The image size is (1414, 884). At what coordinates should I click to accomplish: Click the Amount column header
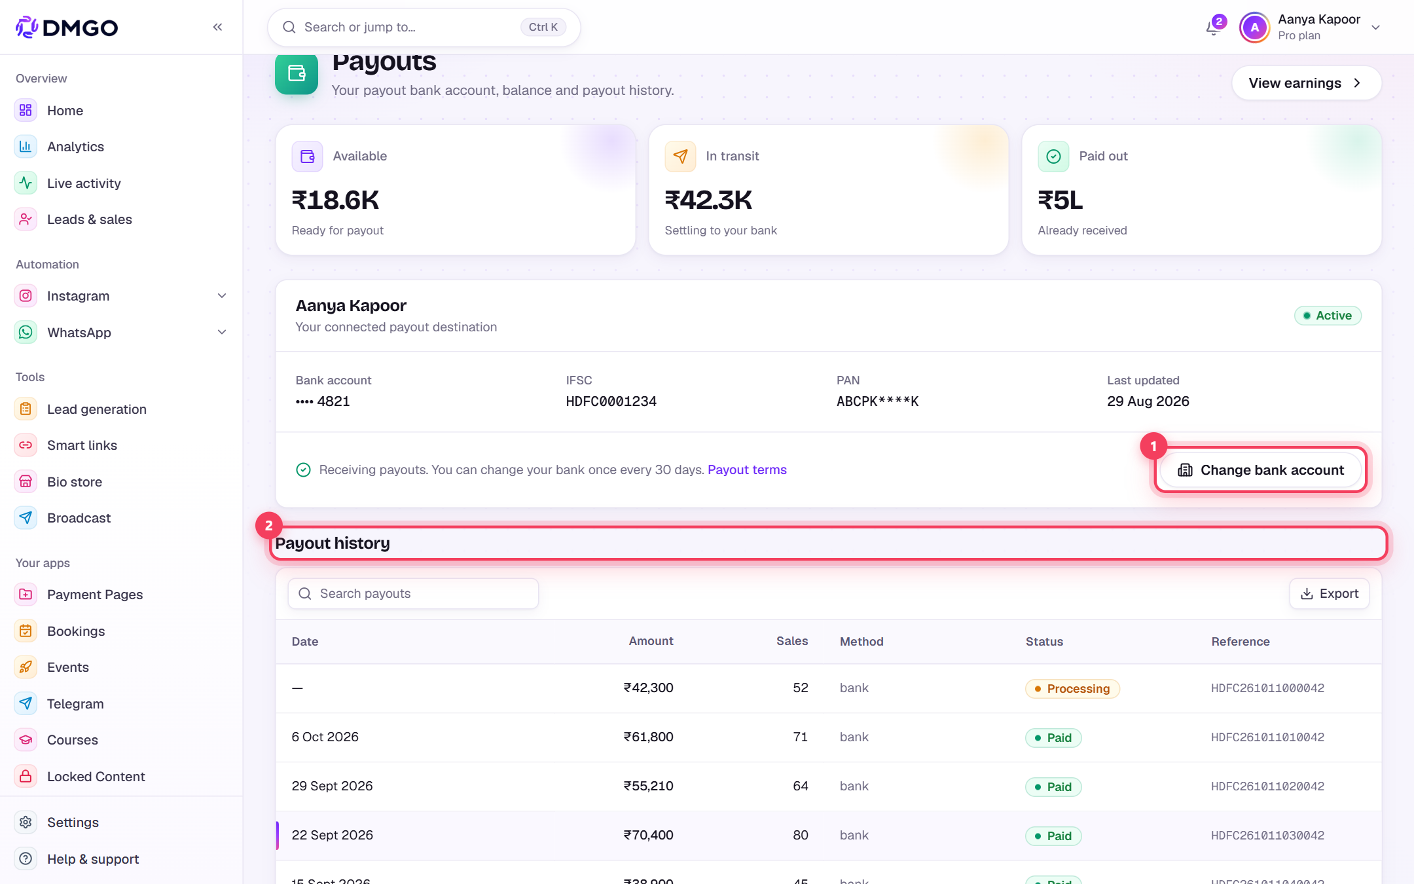(651, 641)
